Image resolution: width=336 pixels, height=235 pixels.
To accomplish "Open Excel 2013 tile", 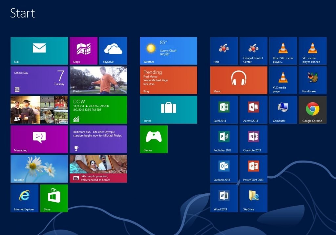I will 224,109.
